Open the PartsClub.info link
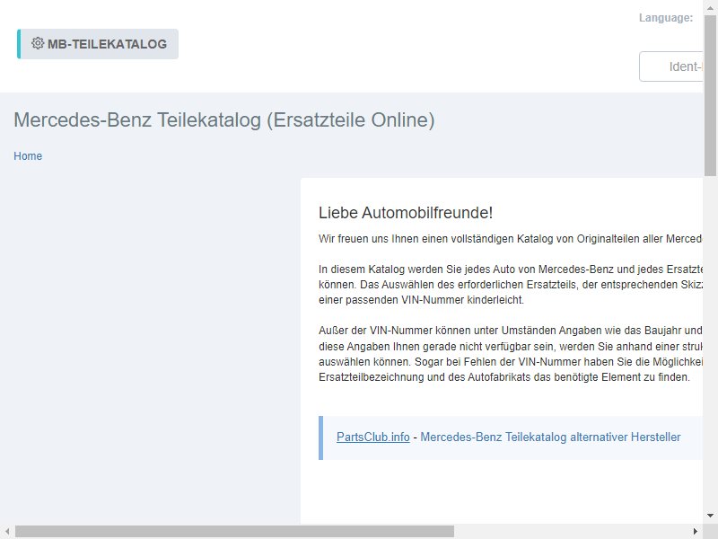 (x=372, y=437)
